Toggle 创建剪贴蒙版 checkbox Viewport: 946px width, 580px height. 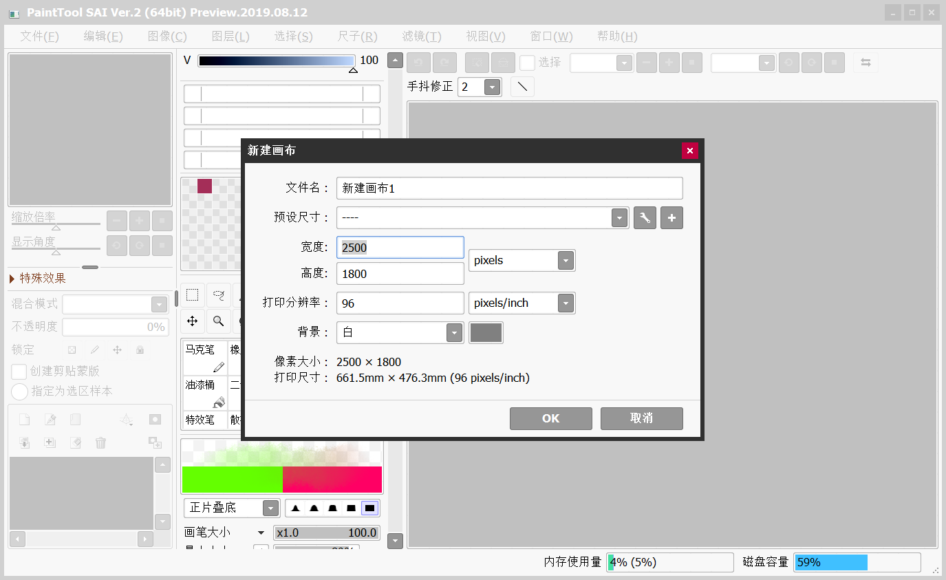click(19, 372)
